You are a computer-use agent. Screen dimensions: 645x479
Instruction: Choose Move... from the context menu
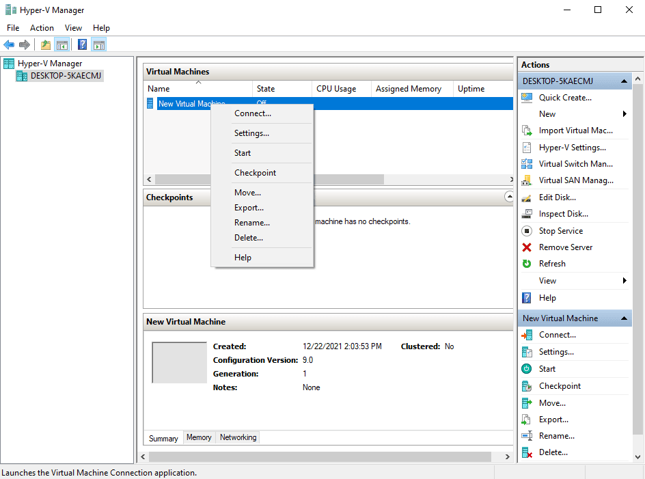[262, 193]
